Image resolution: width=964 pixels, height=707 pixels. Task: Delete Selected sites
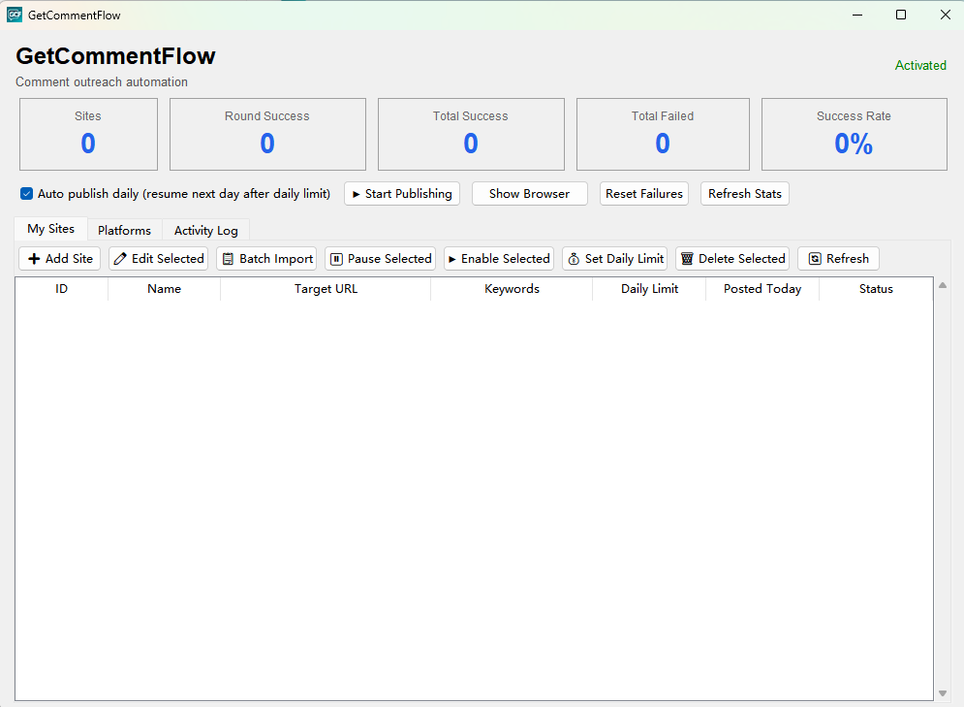click(x=732, y=258)
